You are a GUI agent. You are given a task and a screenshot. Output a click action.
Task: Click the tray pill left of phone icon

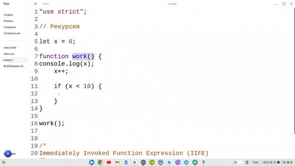pyautogui.click(x=238, y=162)
